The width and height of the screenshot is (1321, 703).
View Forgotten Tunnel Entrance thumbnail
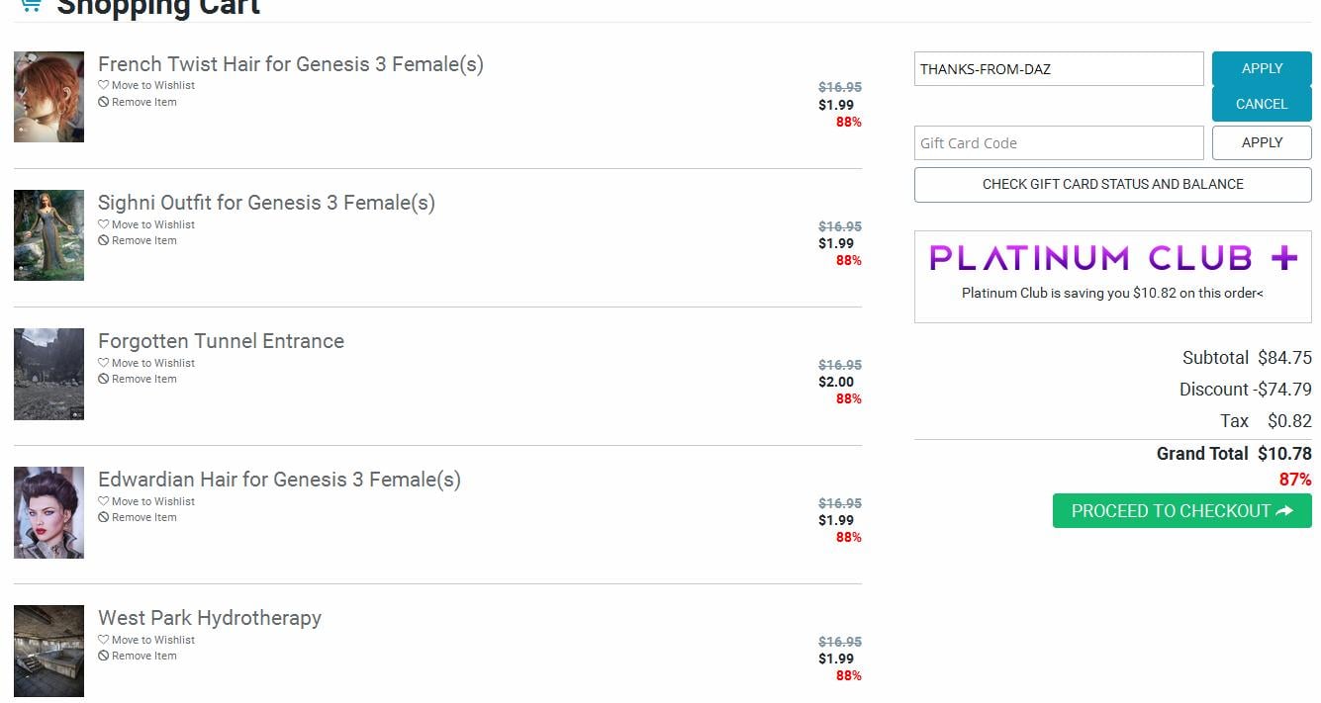coord(48,374)
